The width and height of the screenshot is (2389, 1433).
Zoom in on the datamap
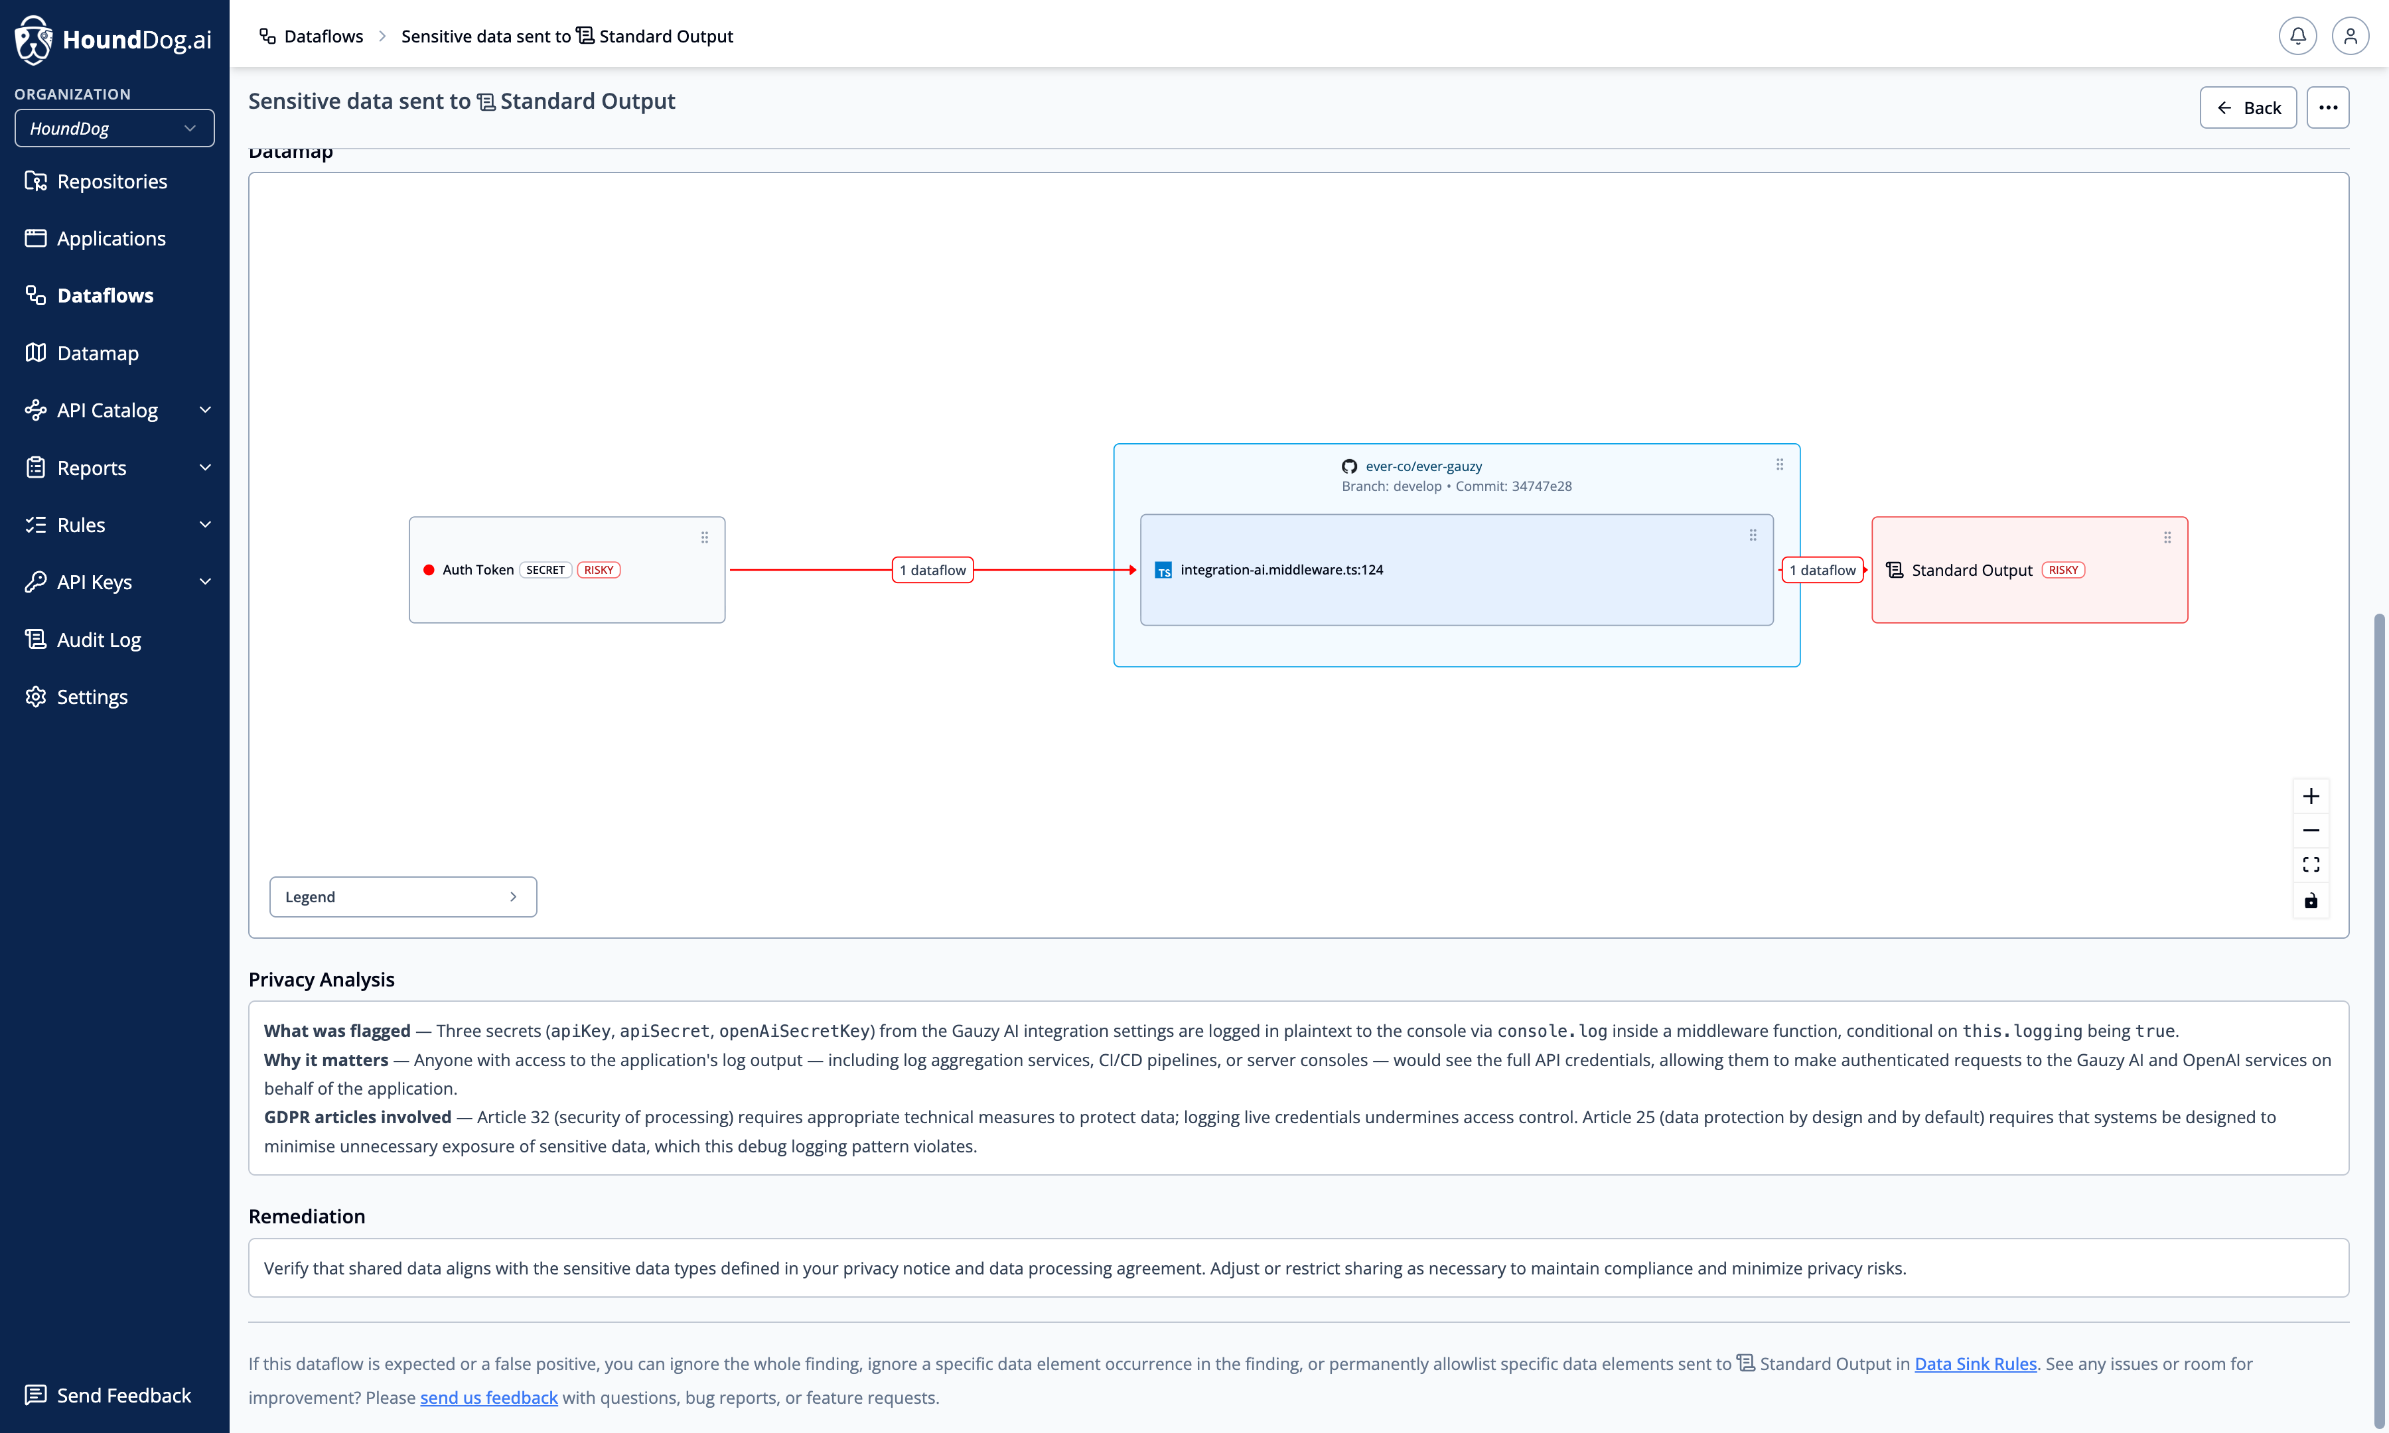tap(2311, 795)
